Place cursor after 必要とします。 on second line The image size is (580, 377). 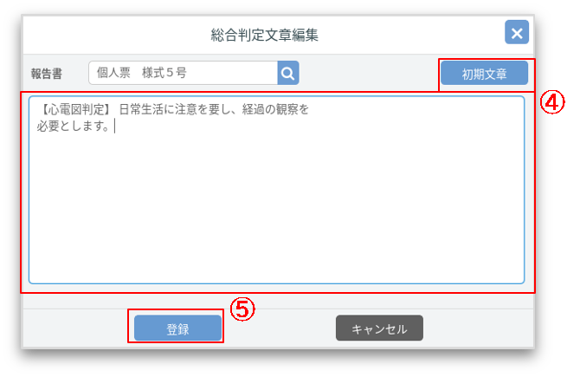click(x=114, y=127)
